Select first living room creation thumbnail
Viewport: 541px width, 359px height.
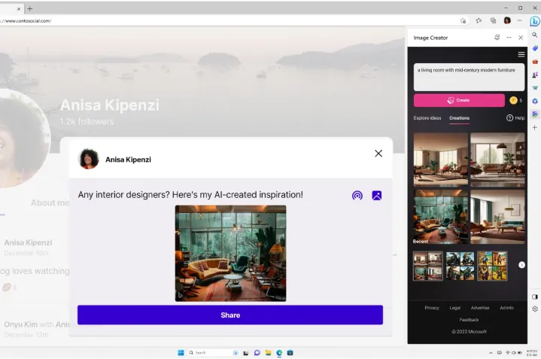coord(441,160)
